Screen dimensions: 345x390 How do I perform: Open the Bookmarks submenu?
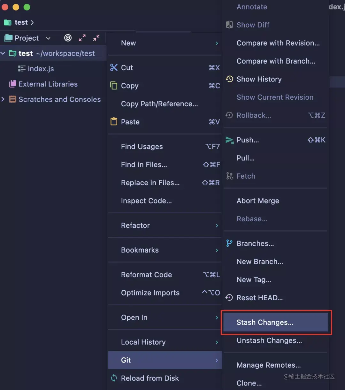click(165, 250)
